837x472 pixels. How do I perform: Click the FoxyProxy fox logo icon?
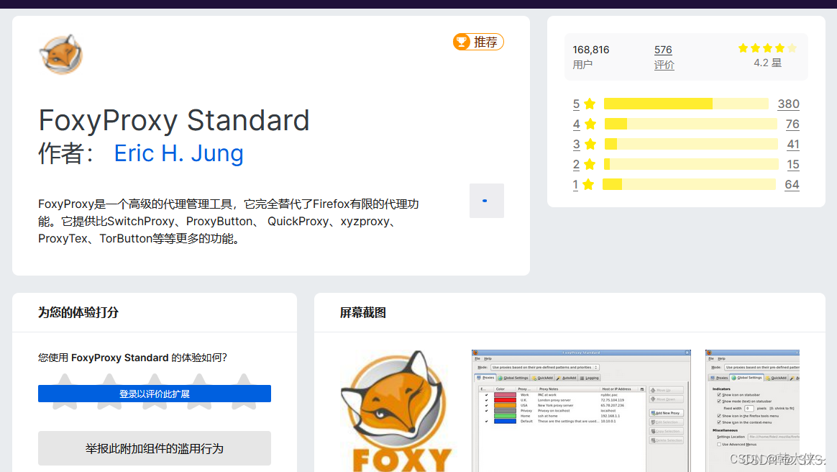tap(61, 55)
